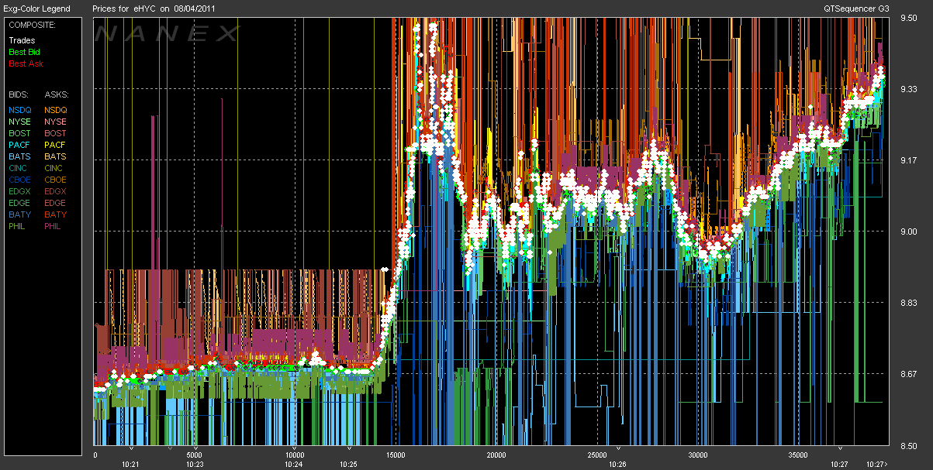Image resolution: width=933 pixels, height=470 pixels.
Task: Click the 35000 sequence axis label
Action: [798, 455]
